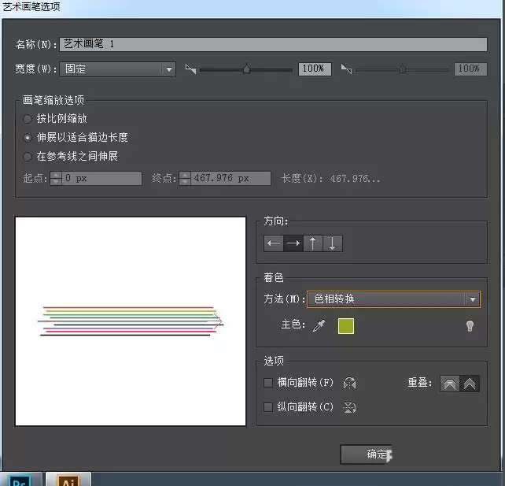Select the left arrow direction button
Image resolution: width=505 pixels, height=486 pixels.
[x=274, y=243]
